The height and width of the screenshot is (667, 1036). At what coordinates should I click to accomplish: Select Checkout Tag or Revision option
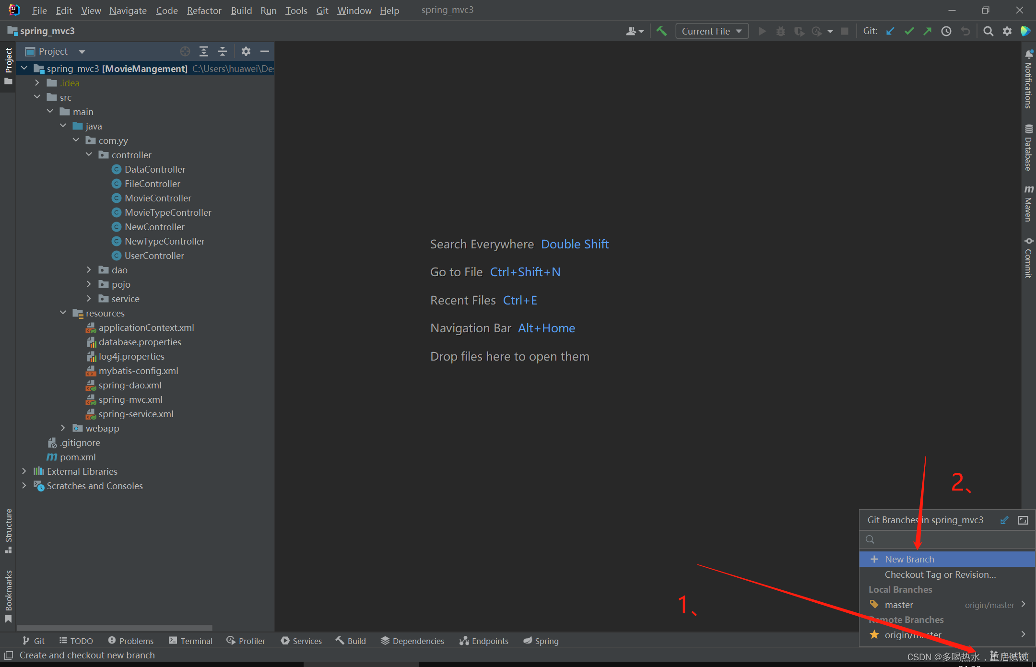(x=940, y=575)
